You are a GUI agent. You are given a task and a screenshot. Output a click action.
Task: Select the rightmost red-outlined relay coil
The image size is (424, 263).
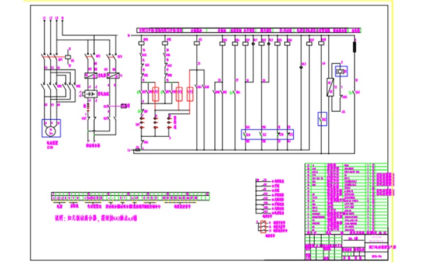pos(191,94)
